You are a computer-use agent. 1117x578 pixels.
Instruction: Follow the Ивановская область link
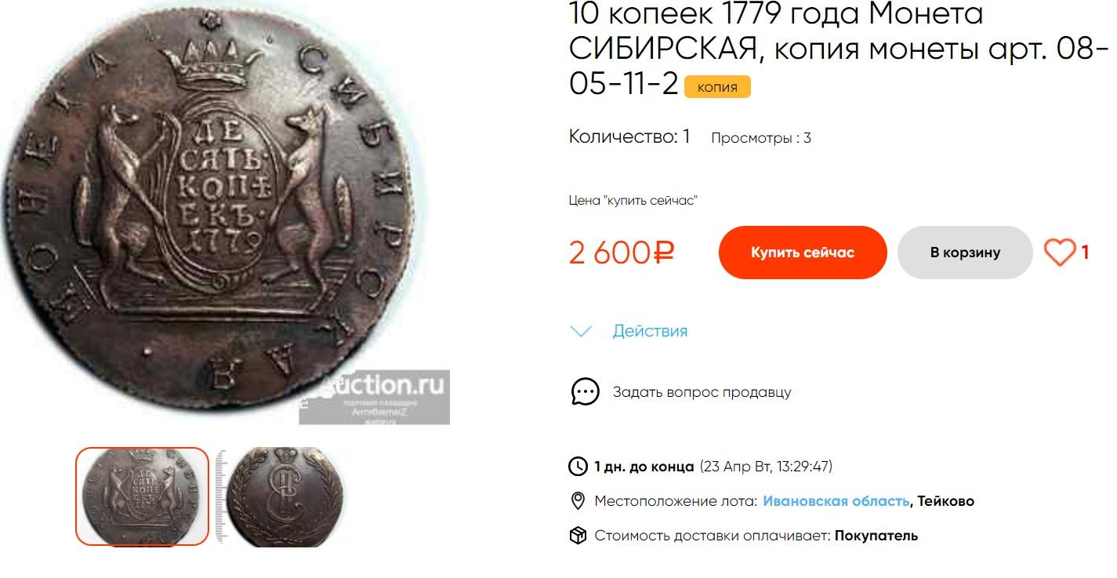point(836,501)
